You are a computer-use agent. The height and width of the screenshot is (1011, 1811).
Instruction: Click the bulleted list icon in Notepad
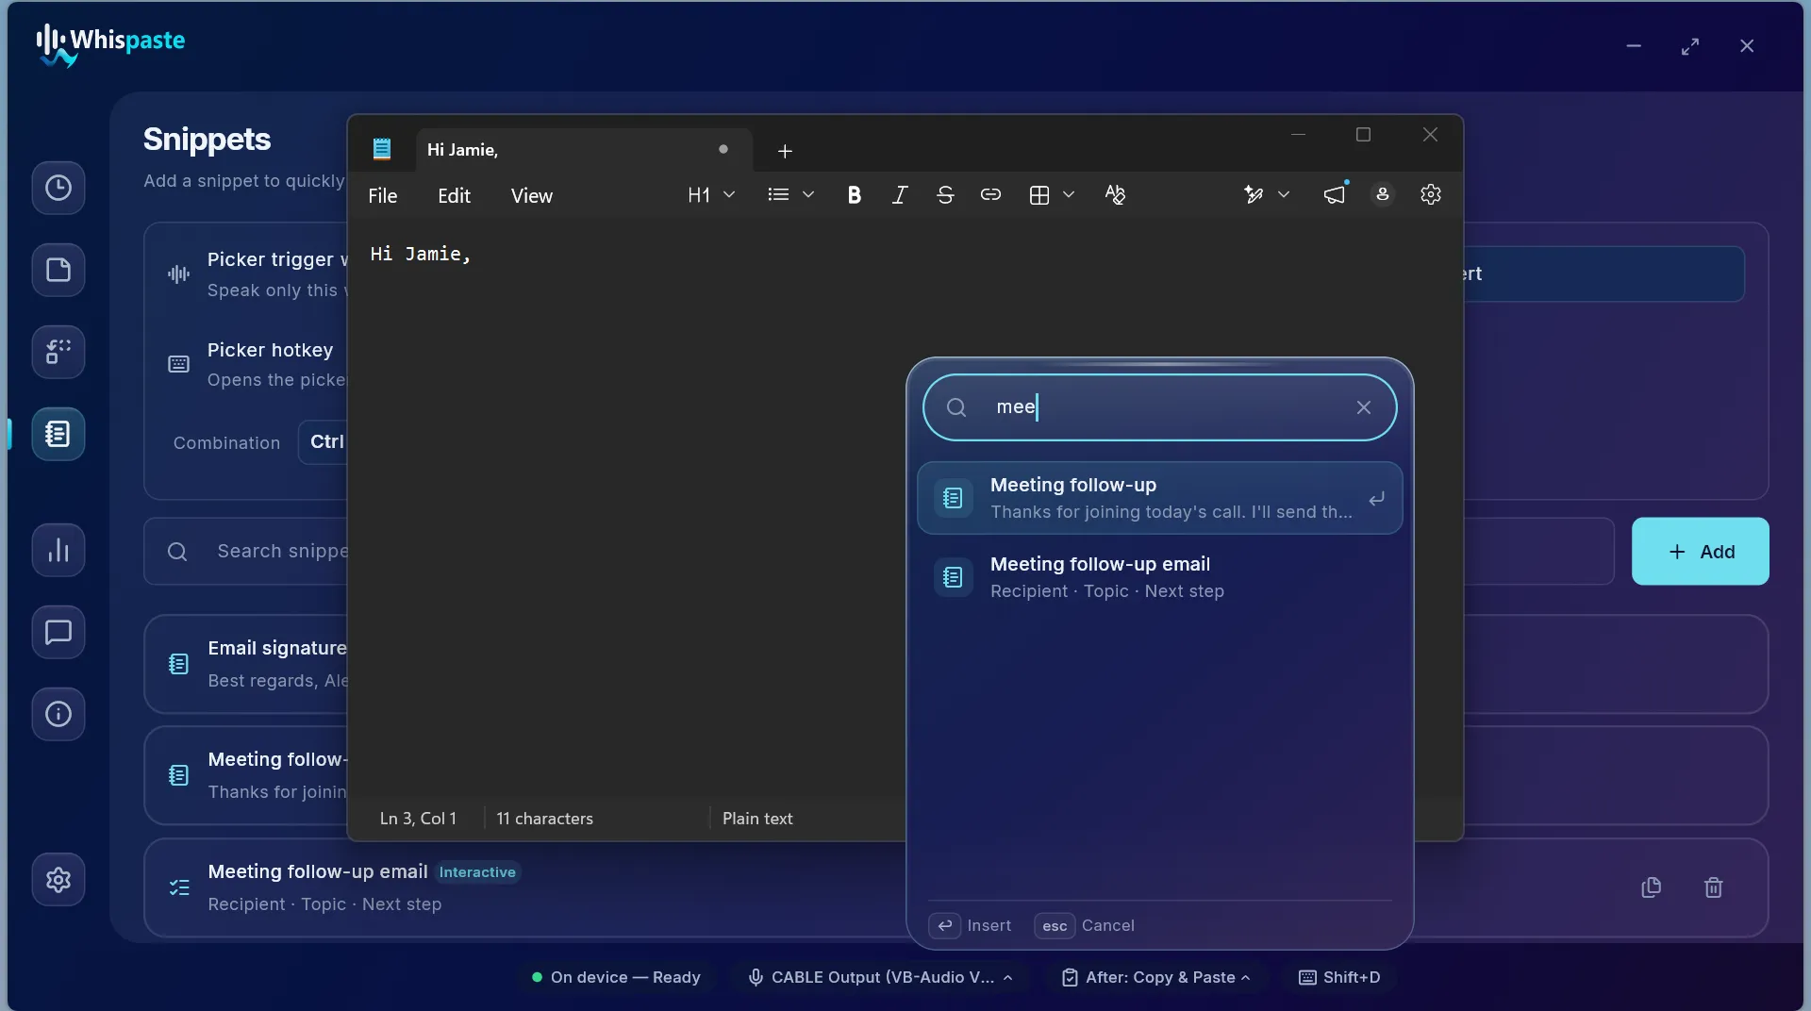pos(778,195)
